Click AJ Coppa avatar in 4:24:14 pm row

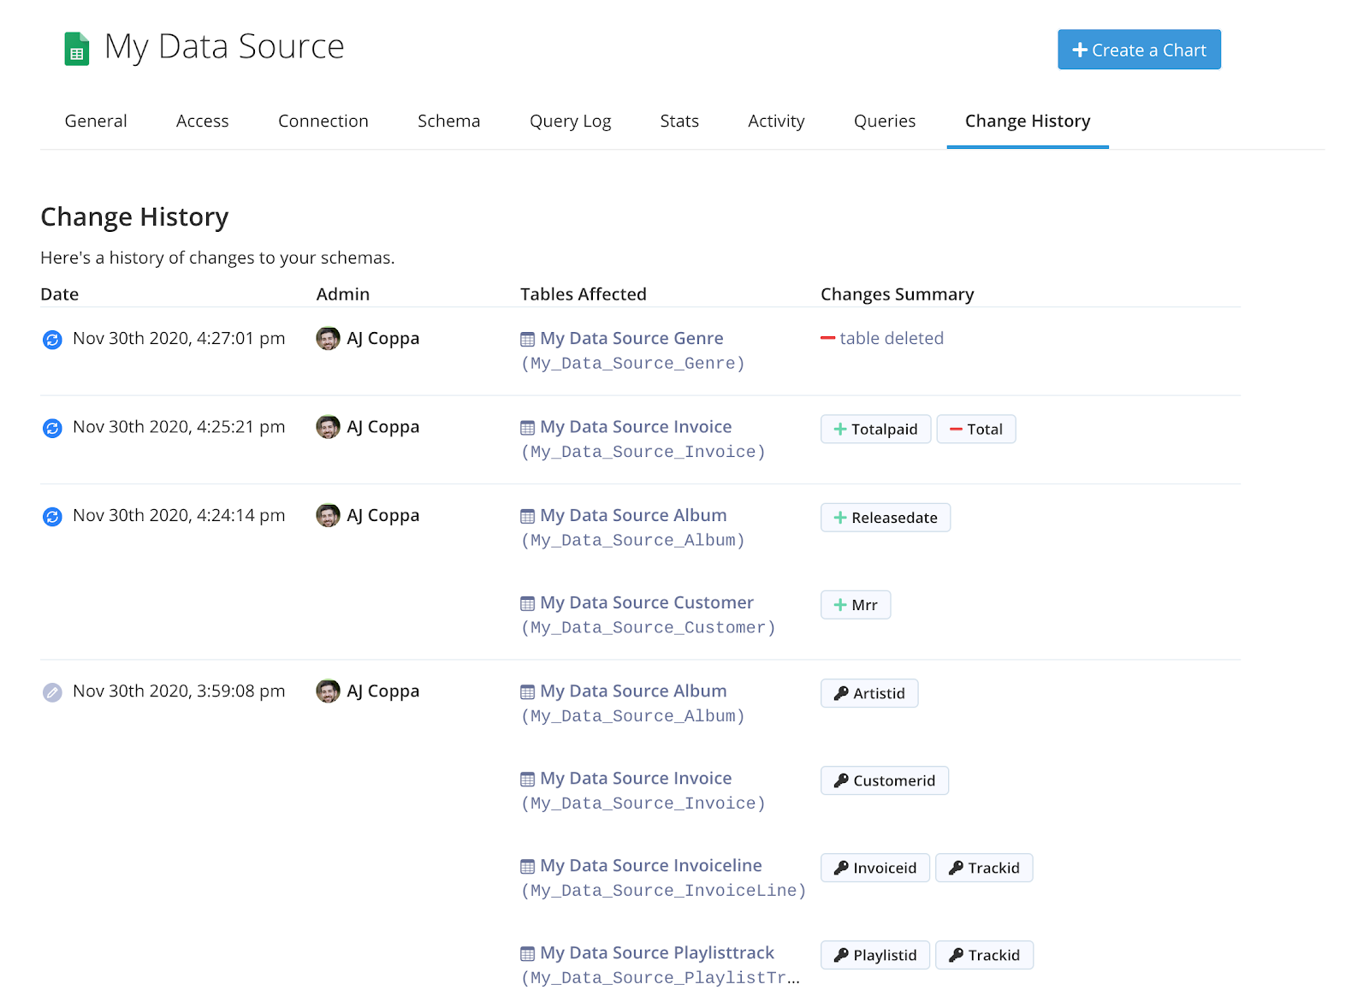(x=328, y=515)
